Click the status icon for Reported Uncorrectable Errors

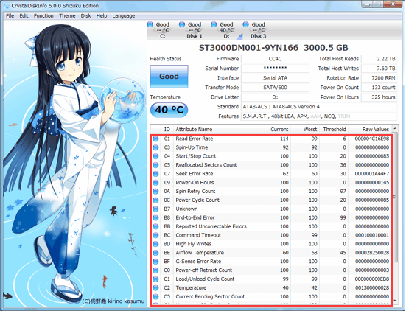click(155, 226)
